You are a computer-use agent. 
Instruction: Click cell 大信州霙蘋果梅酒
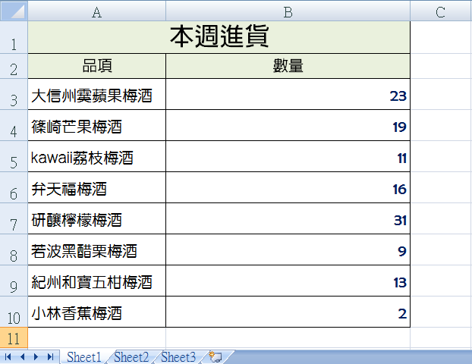[x=96, y=95]
